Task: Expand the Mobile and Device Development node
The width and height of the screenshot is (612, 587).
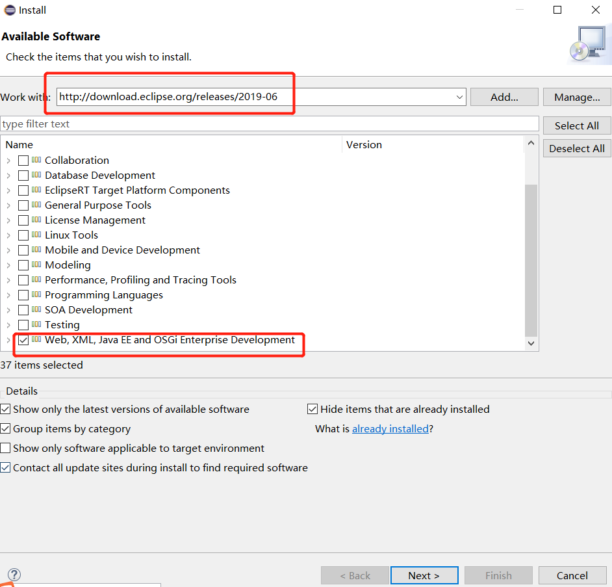Action: click(8, 250)
